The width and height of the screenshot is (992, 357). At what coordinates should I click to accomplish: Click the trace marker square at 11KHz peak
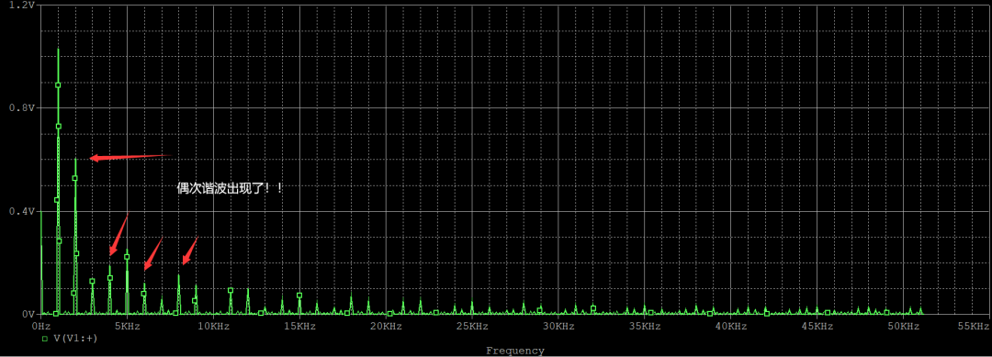click(231, 291)
